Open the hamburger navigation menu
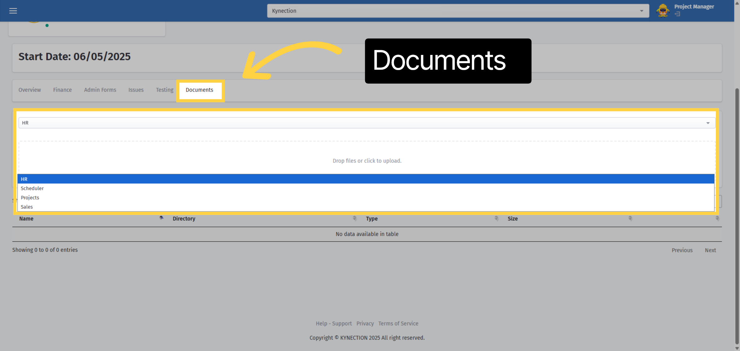The width and height of the screenshot is (740, 351). point(13,11)
